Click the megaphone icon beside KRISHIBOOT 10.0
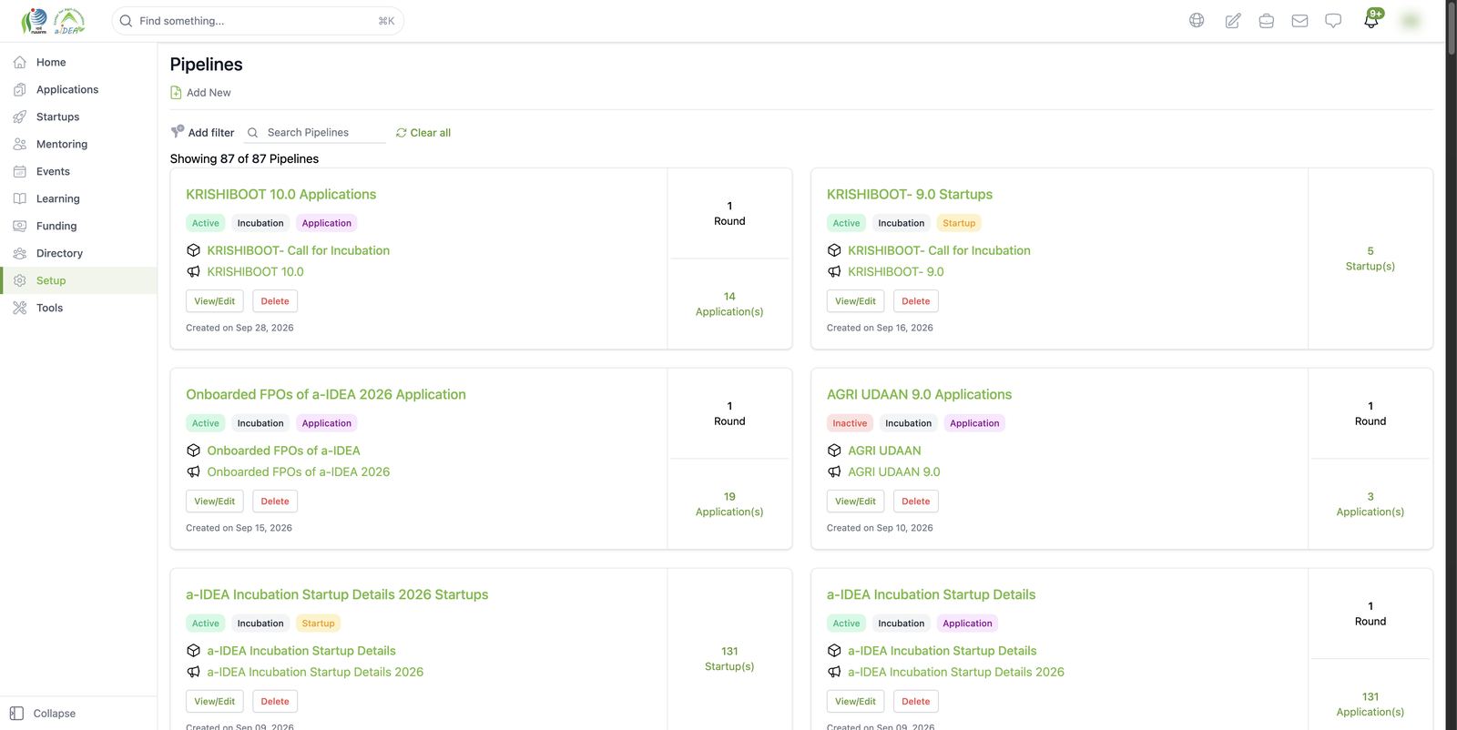Viewport: 1457px width, 730px height. coord(193,271)
